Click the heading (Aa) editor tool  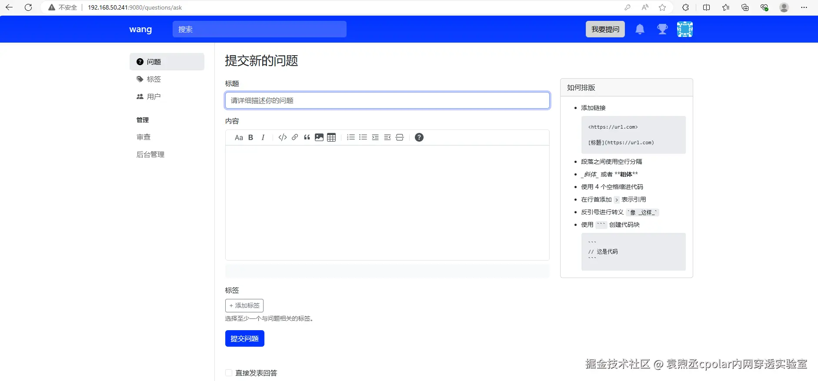tap(239, 137)
